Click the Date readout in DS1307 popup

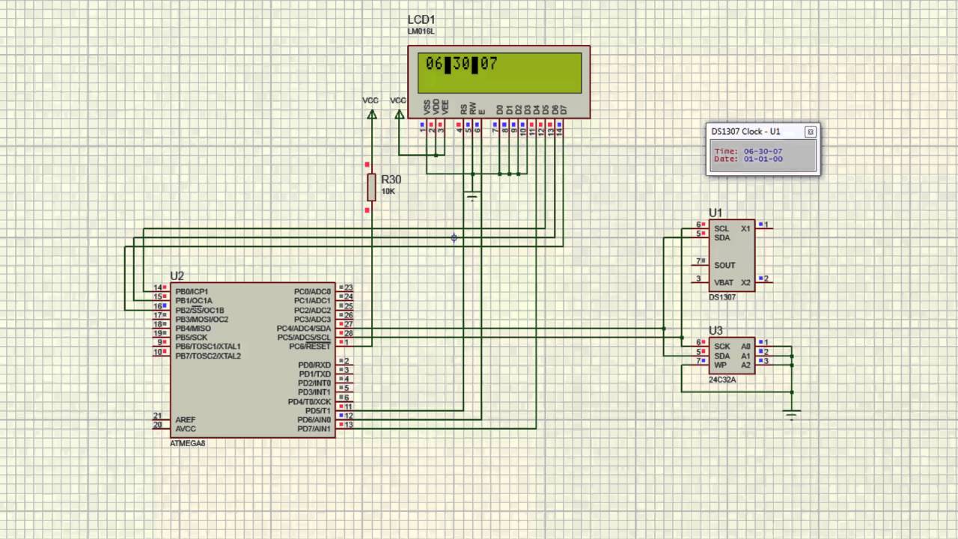click(x=748, y=159)
